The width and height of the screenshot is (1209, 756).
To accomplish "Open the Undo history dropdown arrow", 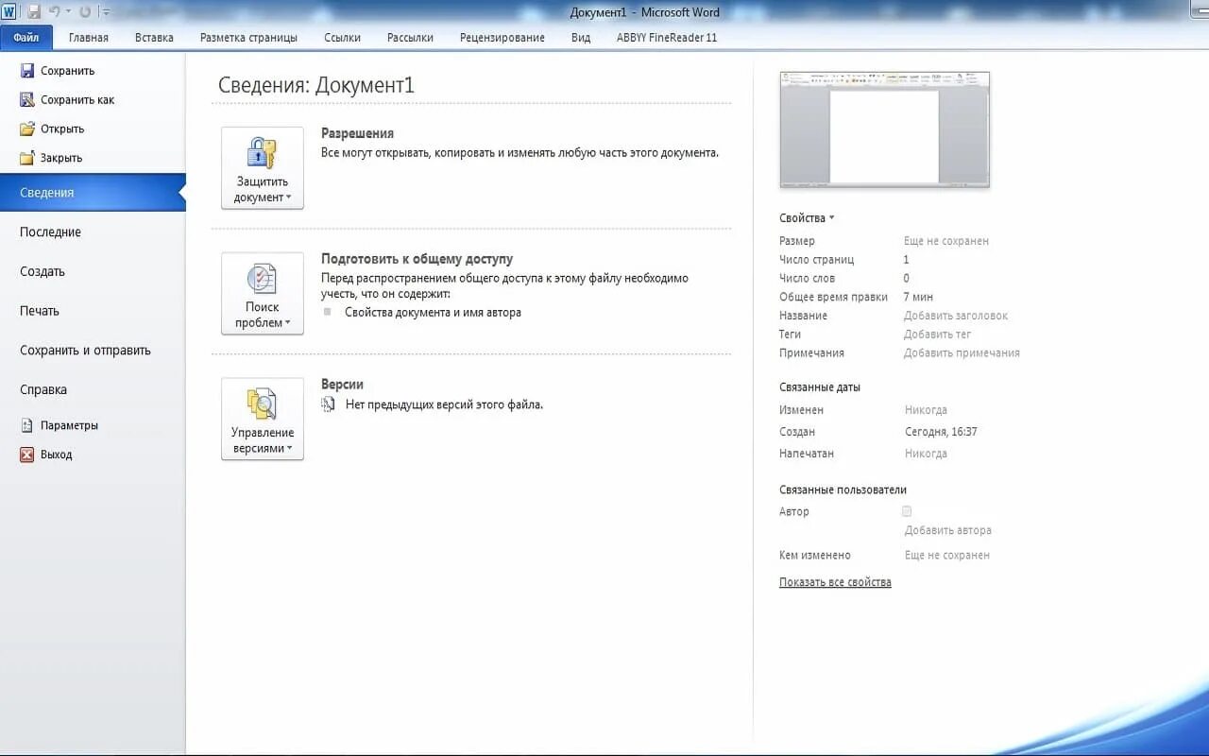I will [x=68, y=12].
